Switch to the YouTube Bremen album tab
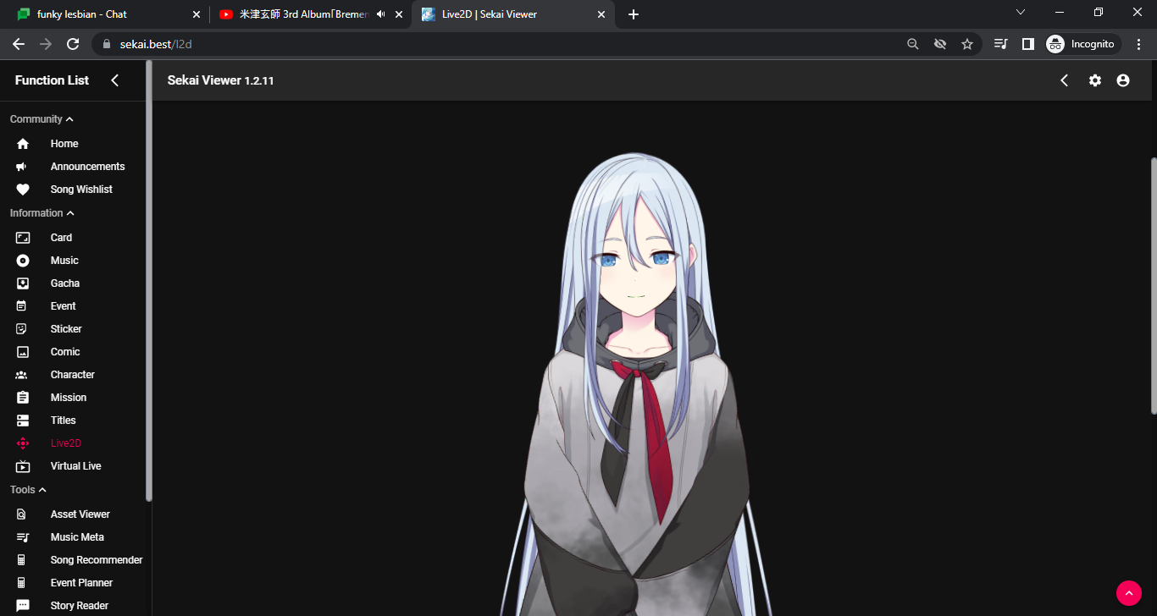Screen dimensions: 1157x616 (x=310, y=14)
